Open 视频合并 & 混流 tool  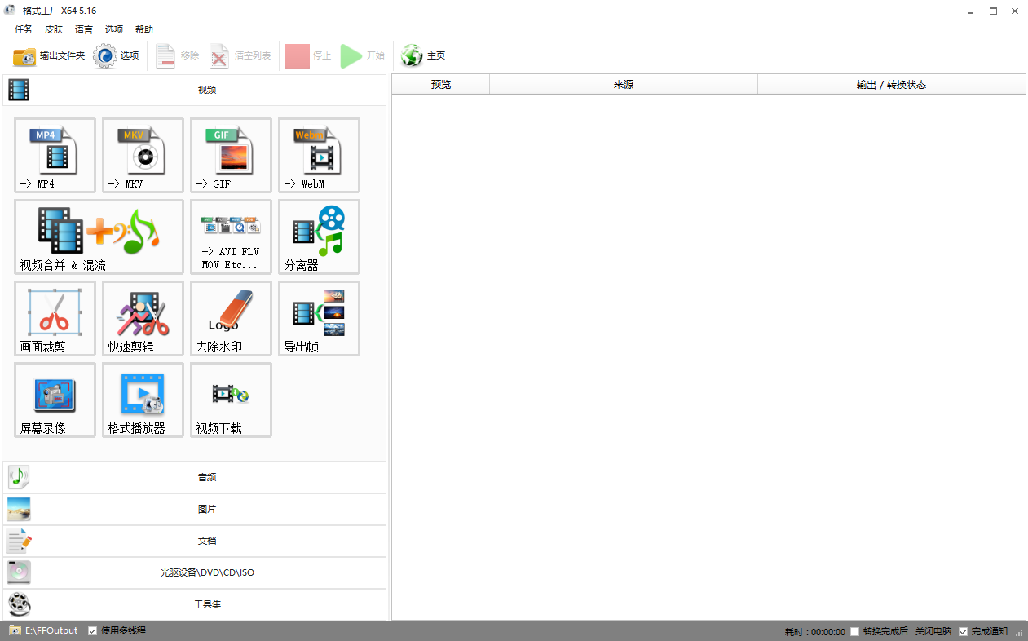(x=99, y=237)
